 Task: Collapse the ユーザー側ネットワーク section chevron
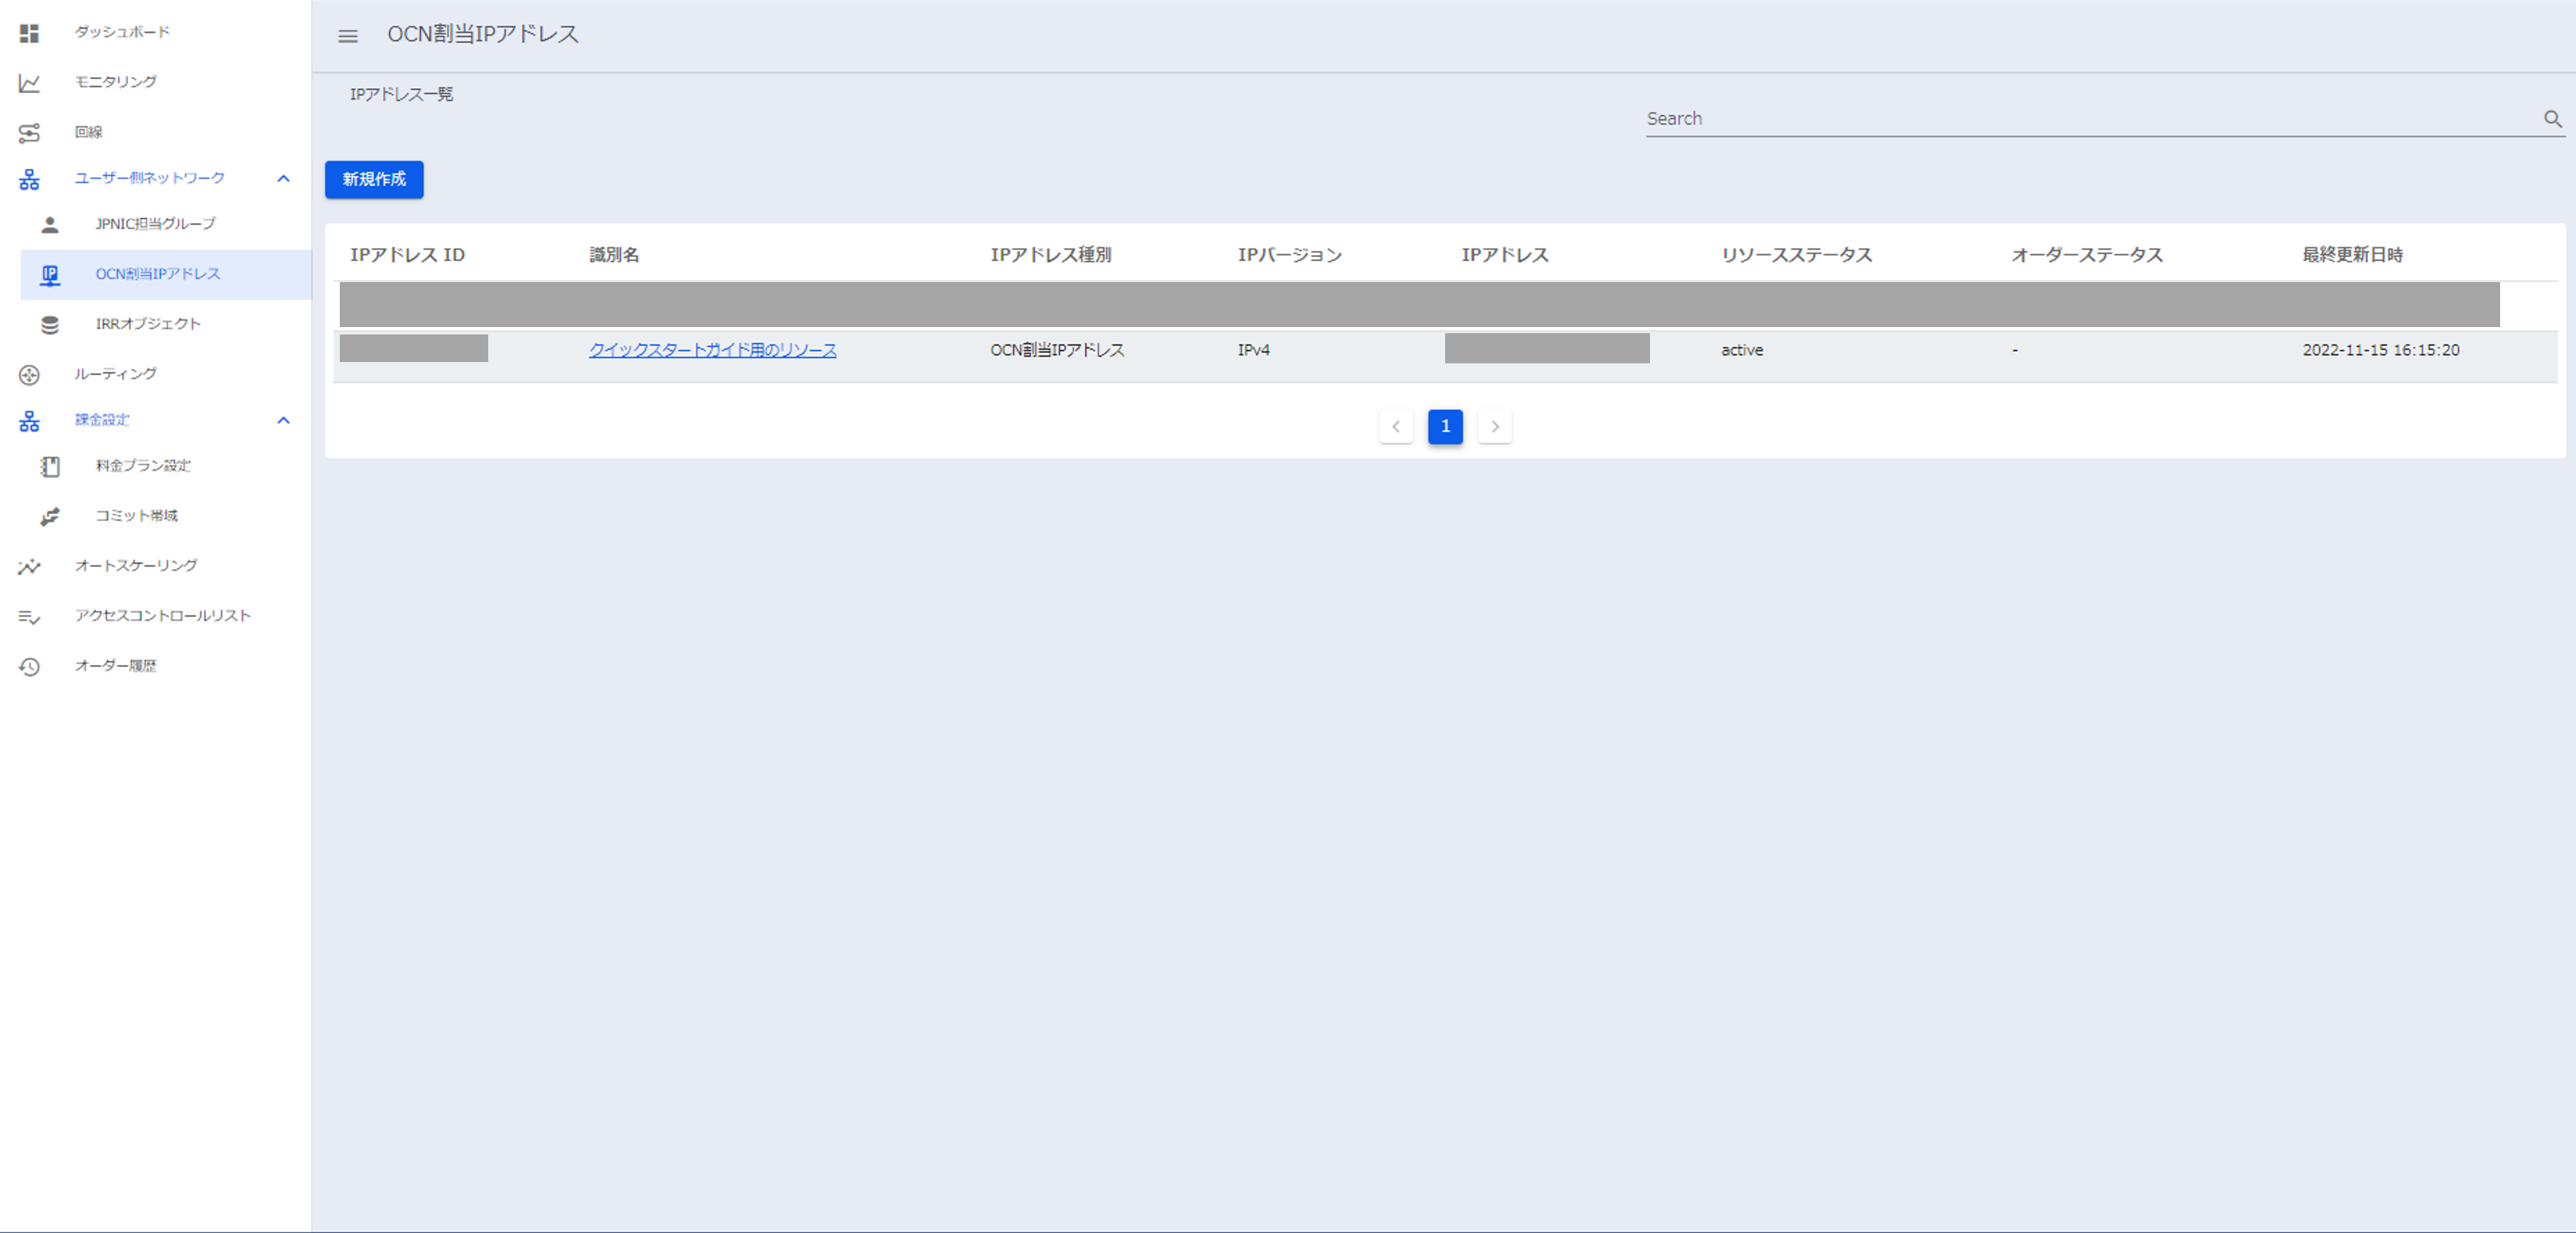click(x=283, y=178)
